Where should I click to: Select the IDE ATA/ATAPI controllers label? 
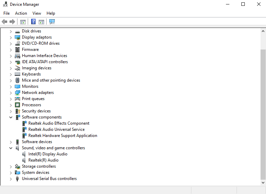(45, 62)
